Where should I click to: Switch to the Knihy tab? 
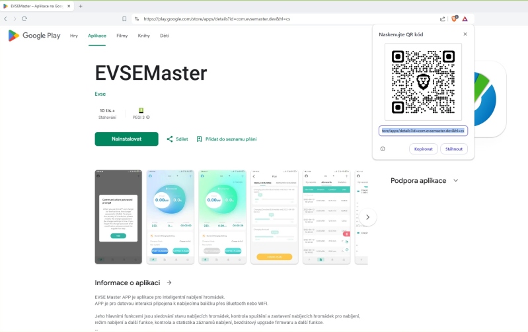144,36
